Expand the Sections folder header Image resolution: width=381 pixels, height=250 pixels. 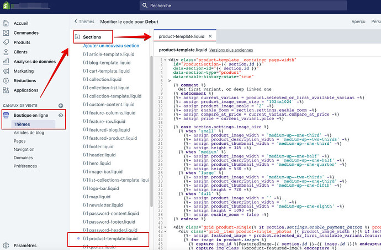point(92,37)
